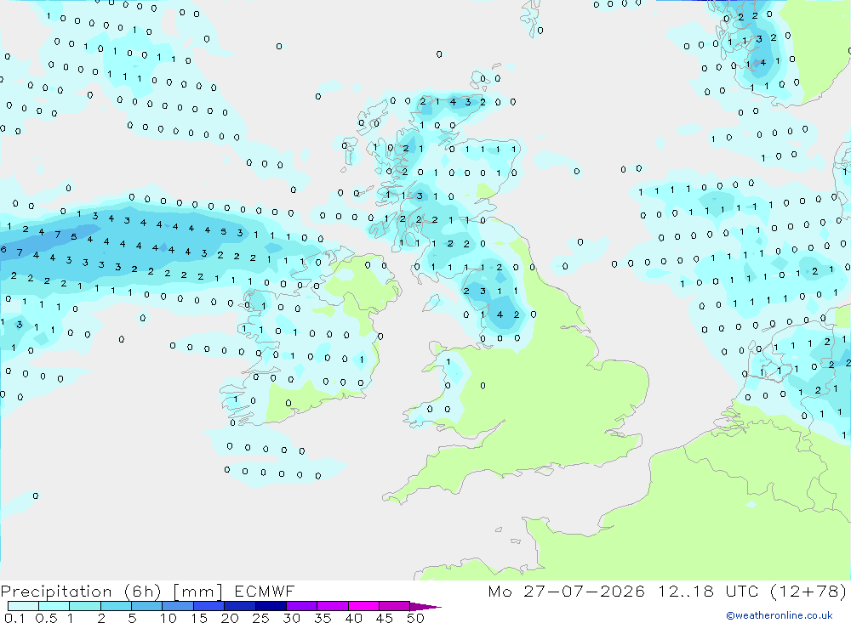
Task: Click the '[mm]' unit label
Action: pyautogui.click(x=197, y=592)
